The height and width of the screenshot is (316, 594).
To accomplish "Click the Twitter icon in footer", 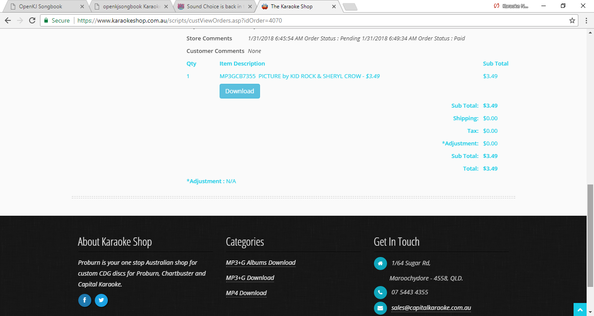I will (x=101, y=300).
